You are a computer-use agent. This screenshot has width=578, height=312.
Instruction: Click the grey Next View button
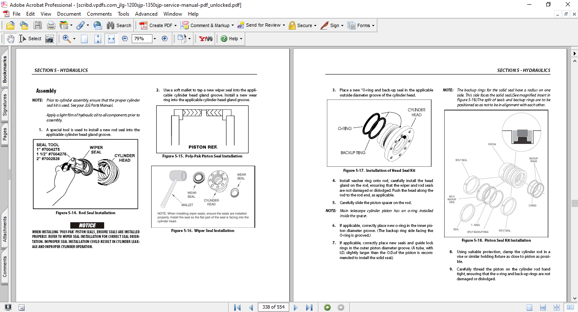(x=340, y=307)
